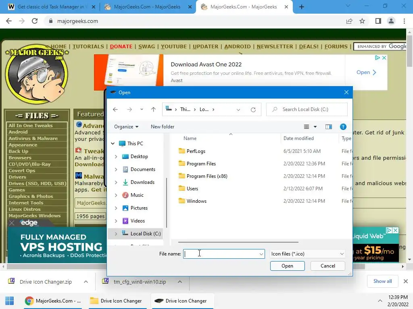Expand the Downloads tree node

(116, 182)
